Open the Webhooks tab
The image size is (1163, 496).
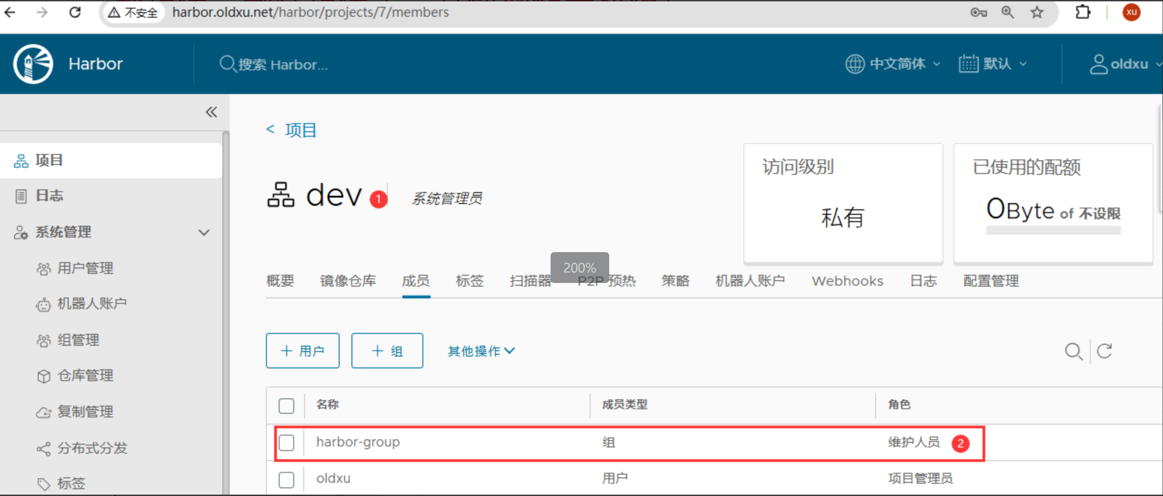(x=847, y=281)
